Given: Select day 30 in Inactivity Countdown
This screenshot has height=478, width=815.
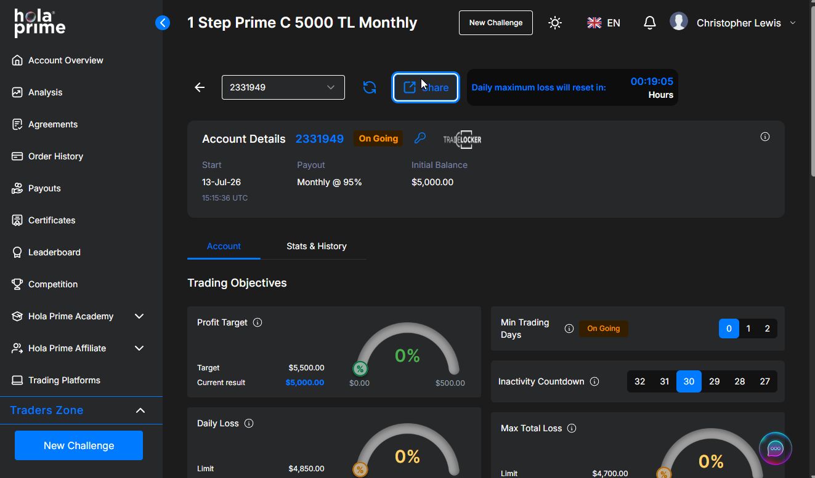Looking at the screenshot, I should 689,381.
